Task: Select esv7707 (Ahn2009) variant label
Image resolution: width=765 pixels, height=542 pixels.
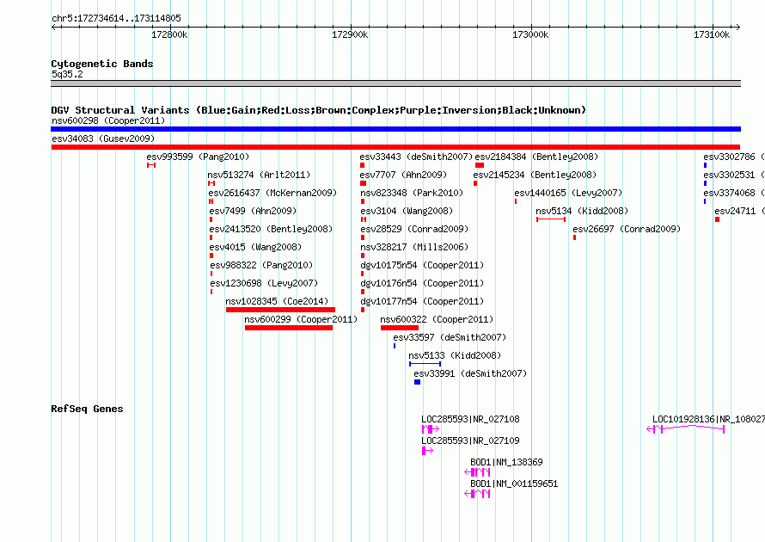Action: [403, 175]
